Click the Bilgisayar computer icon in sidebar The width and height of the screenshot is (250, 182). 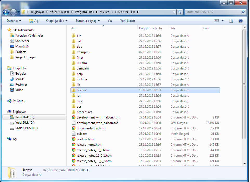[x=9, y=111]
